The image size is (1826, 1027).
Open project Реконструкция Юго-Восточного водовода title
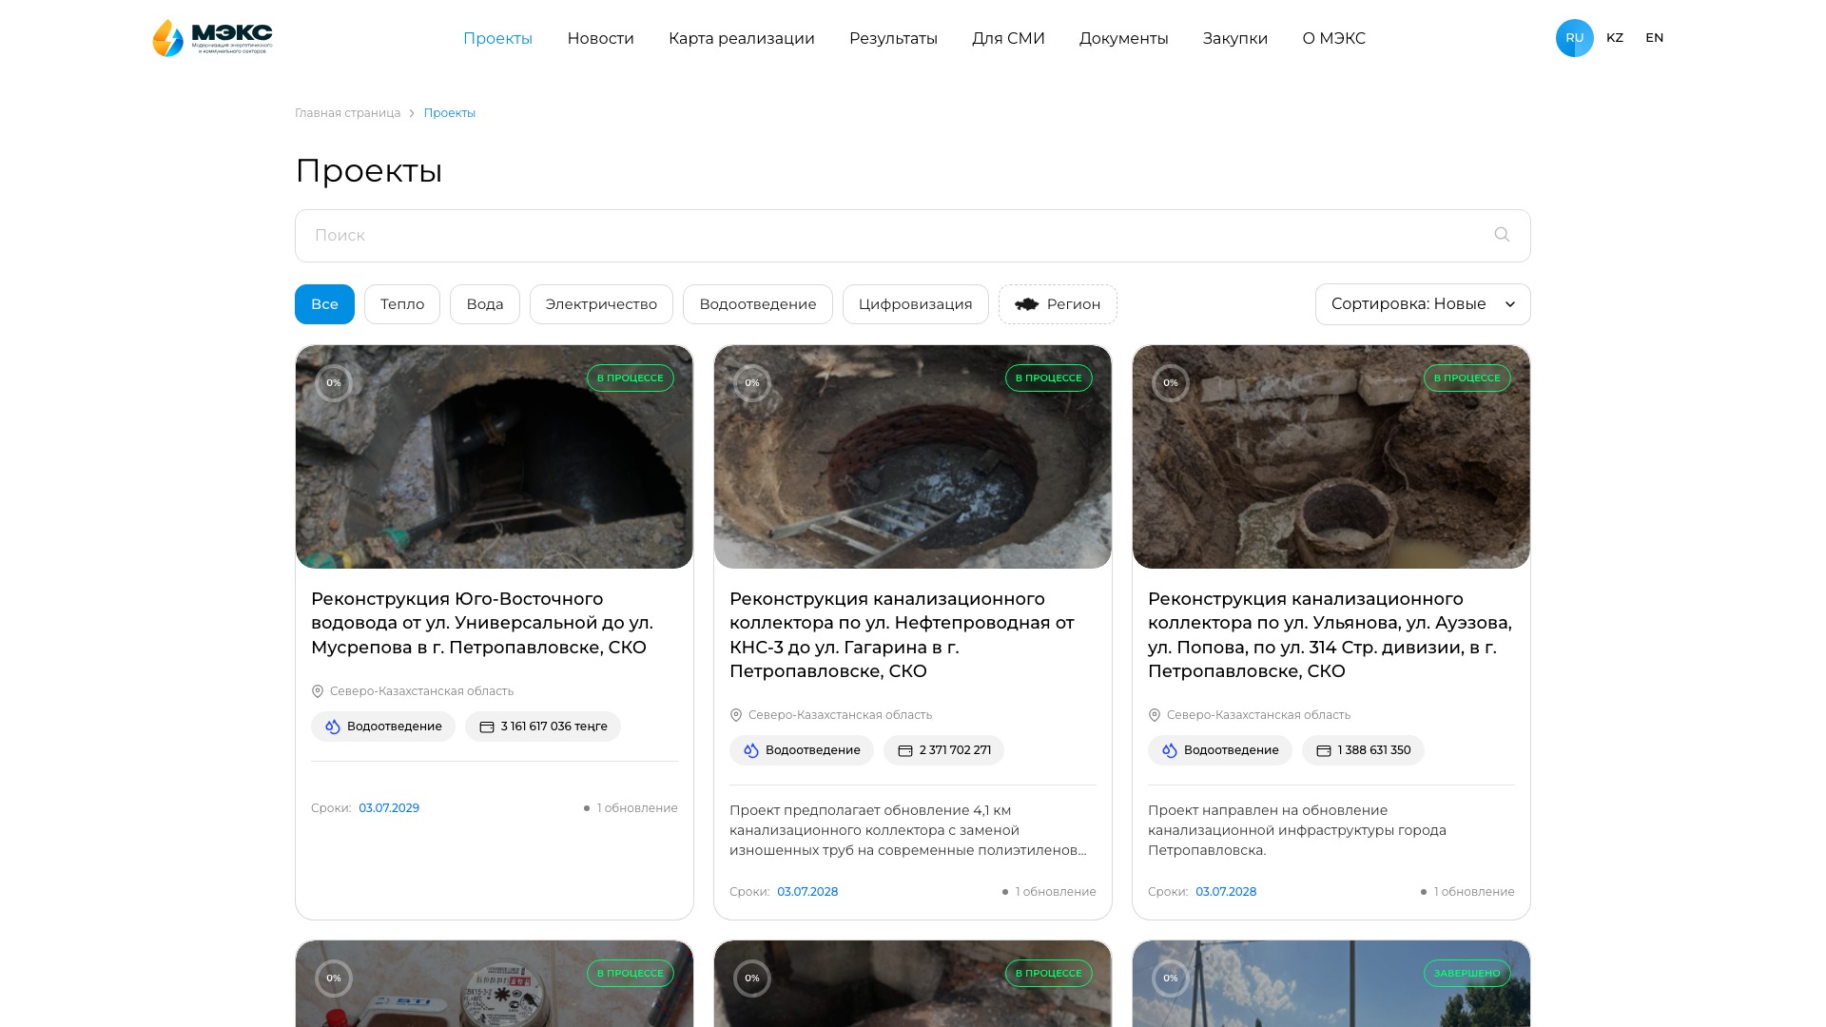coord(482,623)
